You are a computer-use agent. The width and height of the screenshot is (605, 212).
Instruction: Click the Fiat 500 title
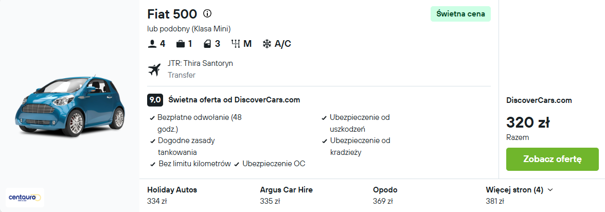point(172,14)
